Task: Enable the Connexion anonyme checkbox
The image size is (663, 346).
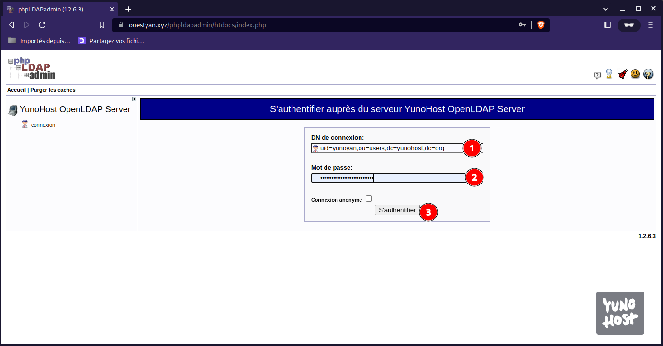Action: [x=369, y=199]
